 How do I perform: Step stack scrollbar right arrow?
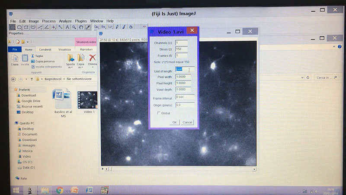click(x=254, y=169)
